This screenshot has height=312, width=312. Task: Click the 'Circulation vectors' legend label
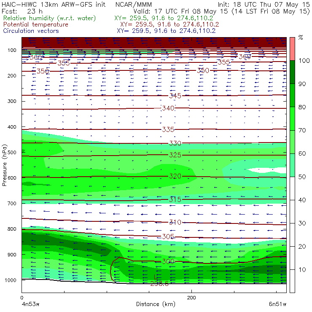31,31
